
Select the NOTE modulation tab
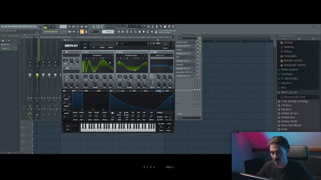coord(167,91)
